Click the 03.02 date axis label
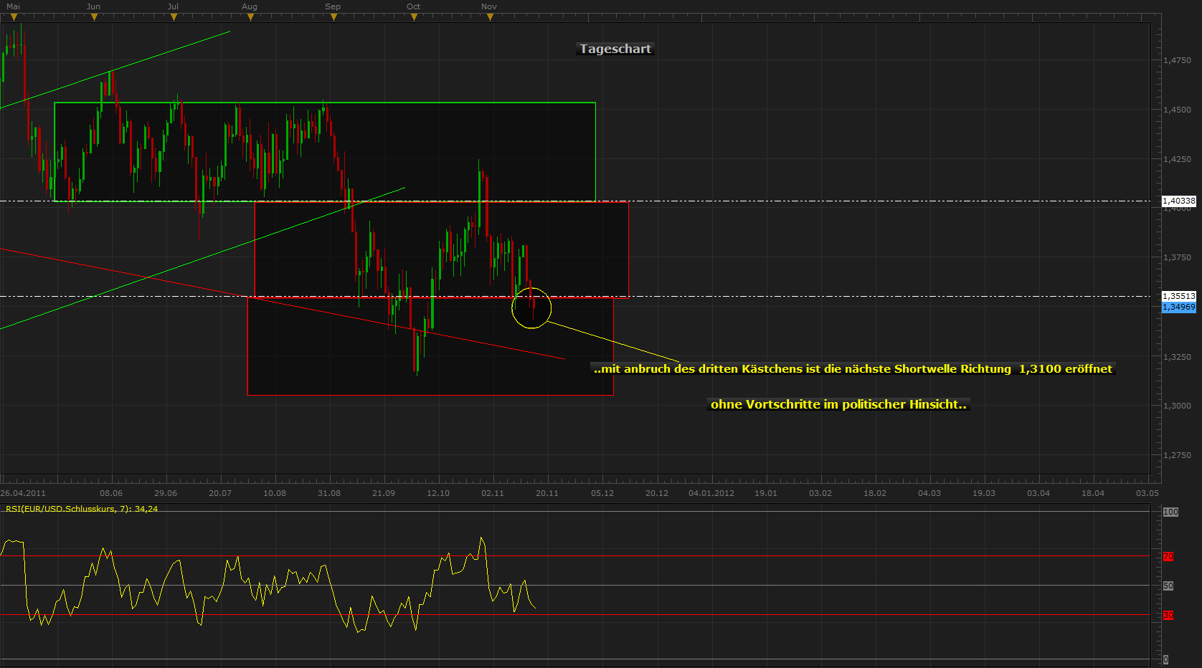The width and height of the screenshot is (1202, 668). coord(820,493)
